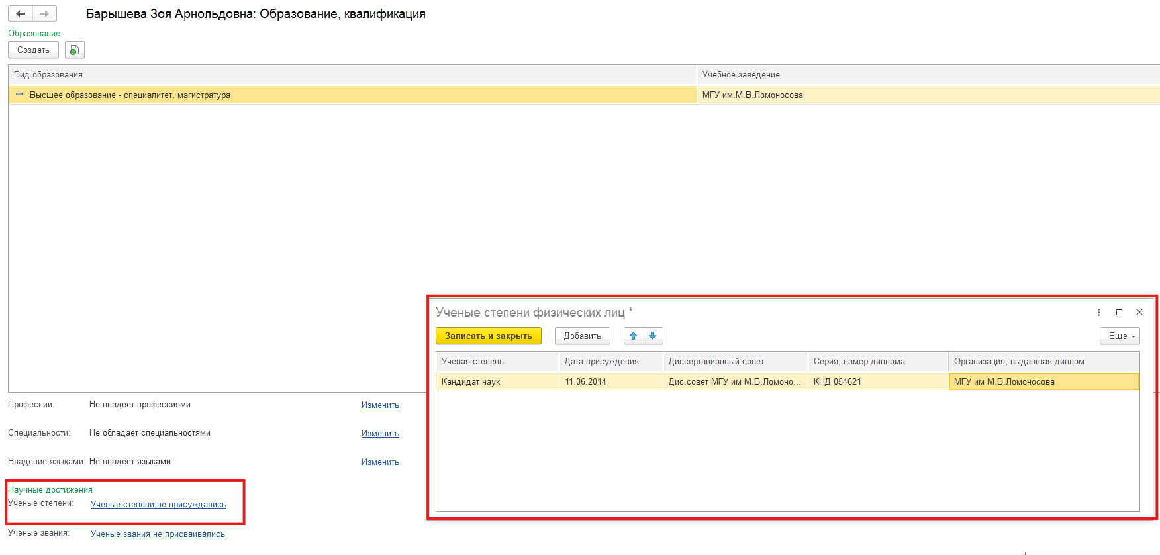Click Организация, выдавшая диплом column header
The width and height of the screenshot is (1160, 555).
tap(1044, 362)
